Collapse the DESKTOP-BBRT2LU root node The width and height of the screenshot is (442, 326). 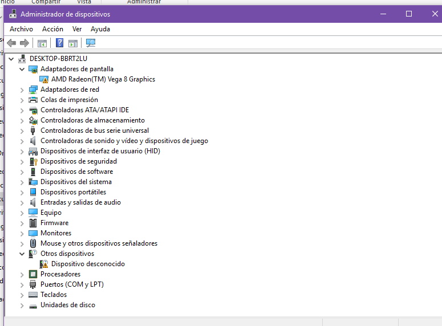pos(11,59)
